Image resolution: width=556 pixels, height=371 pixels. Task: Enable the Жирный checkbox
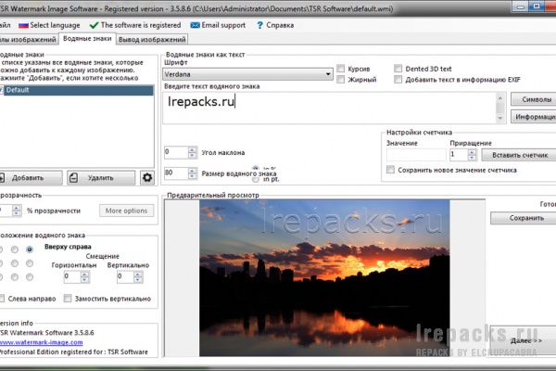(341, 80)
